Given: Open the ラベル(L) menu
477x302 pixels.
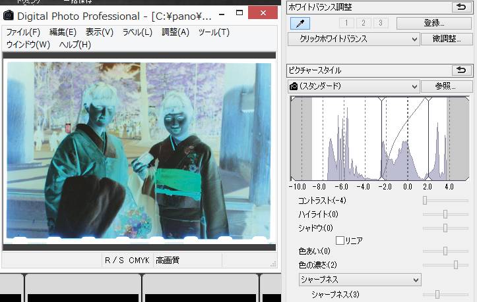Looking at the screenshot, I should [x=137, y=32].
